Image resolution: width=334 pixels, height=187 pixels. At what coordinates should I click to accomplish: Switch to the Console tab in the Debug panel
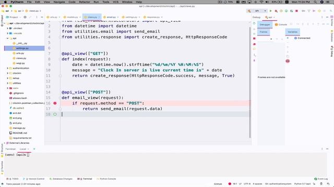[281, 24]
